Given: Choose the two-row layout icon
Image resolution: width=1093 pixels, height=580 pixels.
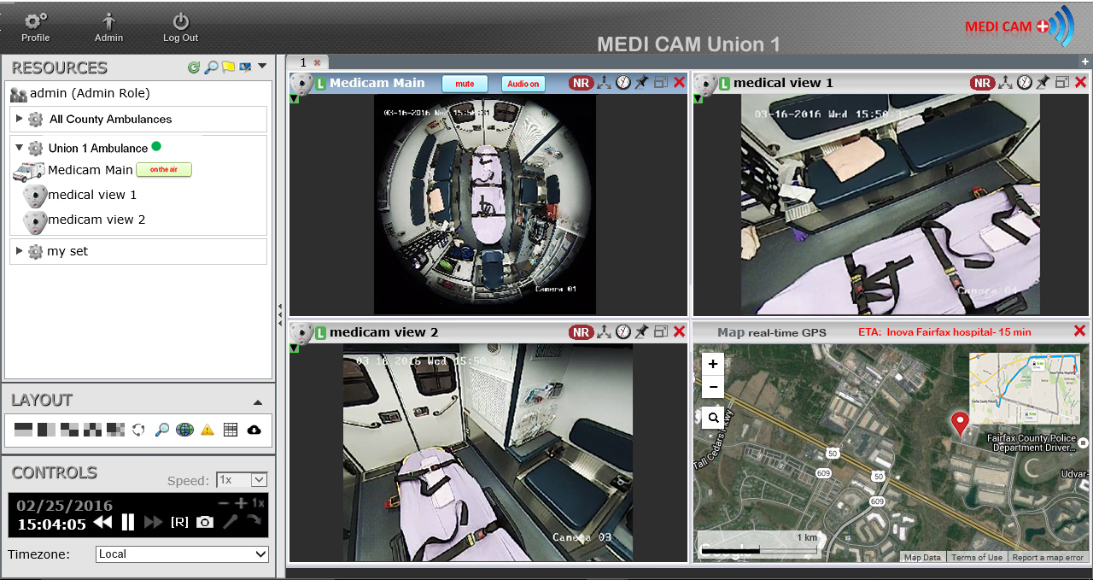Looking at the screenshot, I should point(23,430).
